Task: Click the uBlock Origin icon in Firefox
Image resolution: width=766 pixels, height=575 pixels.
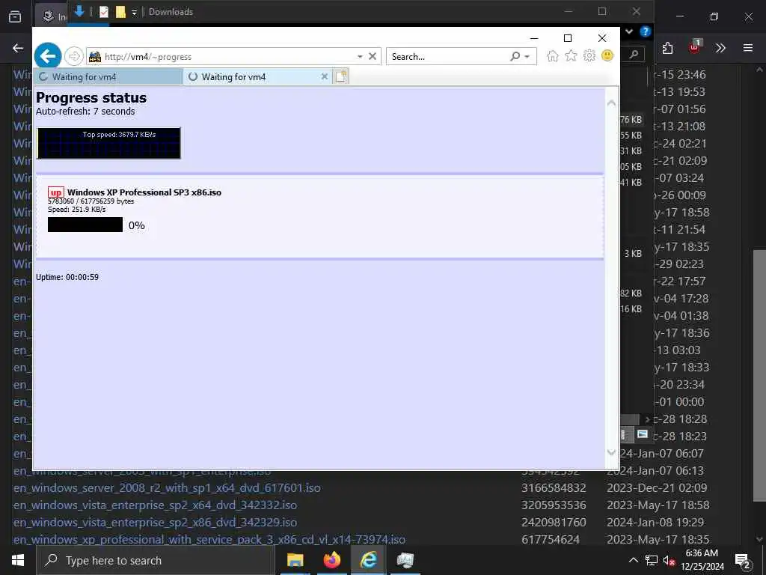Action: tap(695, 47)
